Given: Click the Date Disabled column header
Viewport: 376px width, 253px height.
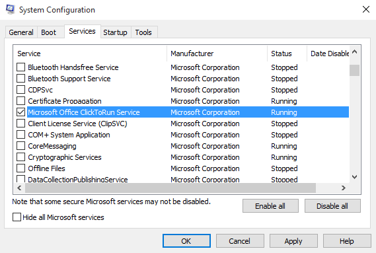Looking at the screenshot, I should coord(328,54).
